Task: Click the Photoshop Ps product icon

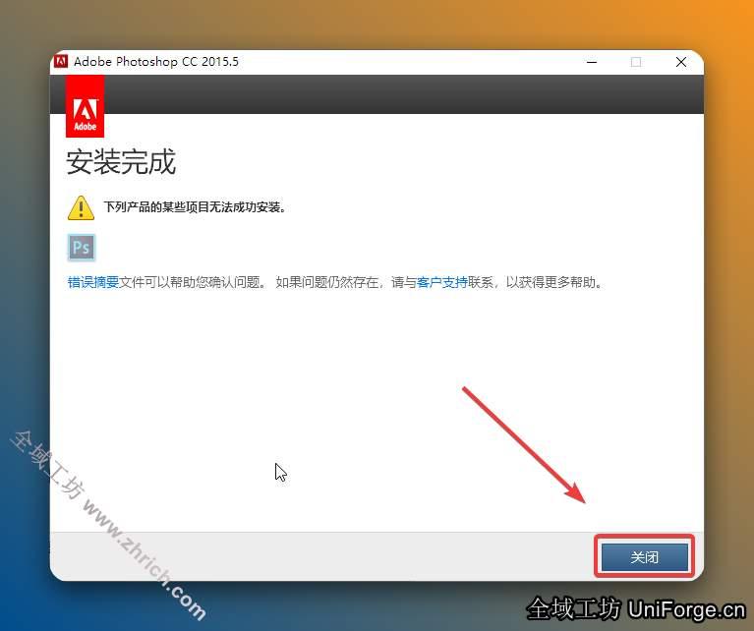Action: coord(82,248)
